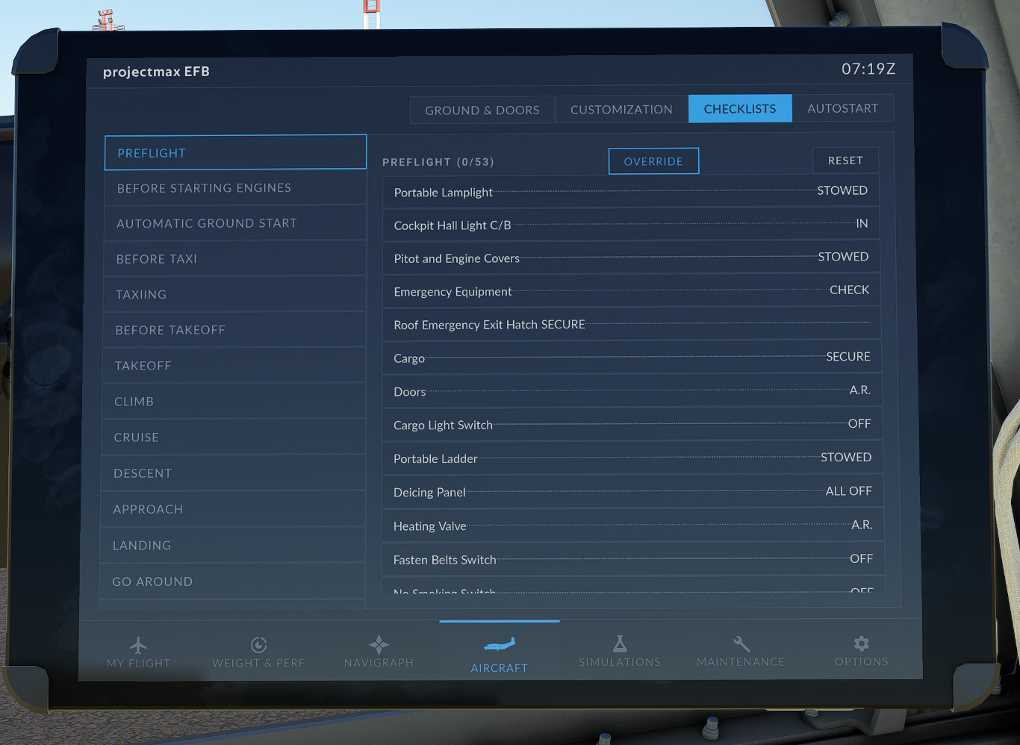
Task: Select the Go Around checklist
Action: (x=232, y=582)
